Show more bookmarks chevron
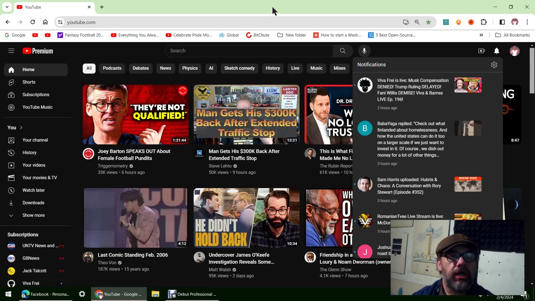Image resolution: width=535 pixels, height=301 pixels. pos(481,35)
